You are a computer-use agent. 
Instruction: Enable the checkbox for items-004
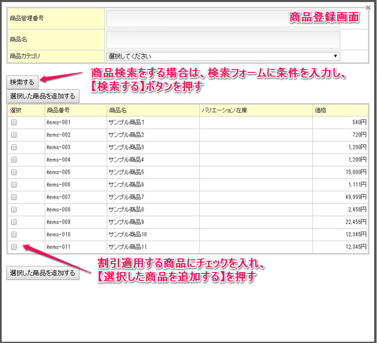[x=14, y=160]
